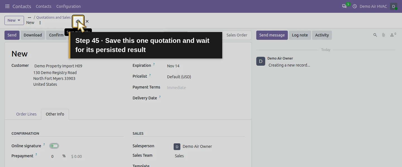Open the apps grid home menu
402x167 pixels.
click(x=7, y=6)
